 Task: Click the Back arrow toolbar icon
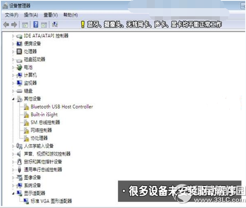6,24
